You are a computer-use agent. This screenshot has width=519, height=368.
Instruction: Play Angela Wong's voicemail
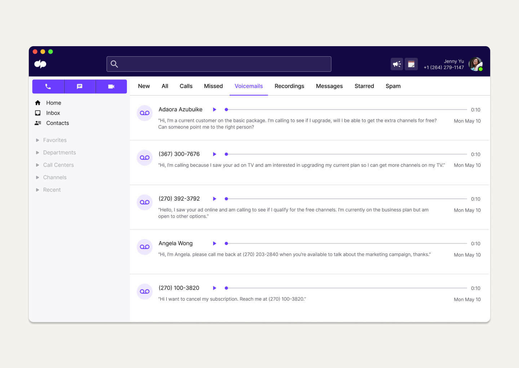point(214,243)
